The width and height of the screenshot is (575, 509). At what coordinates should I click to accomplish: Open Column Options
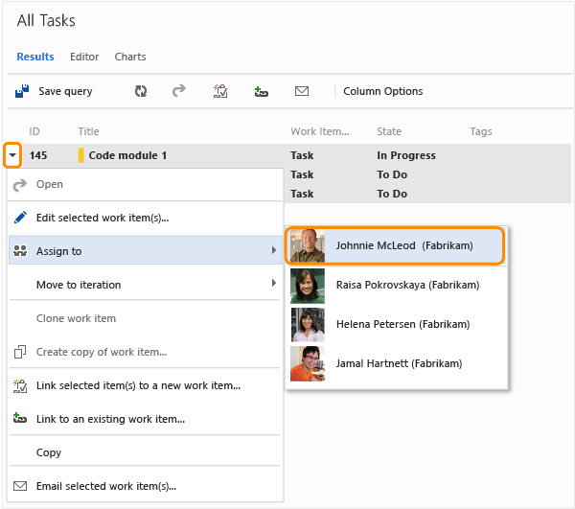click(382, 91)
